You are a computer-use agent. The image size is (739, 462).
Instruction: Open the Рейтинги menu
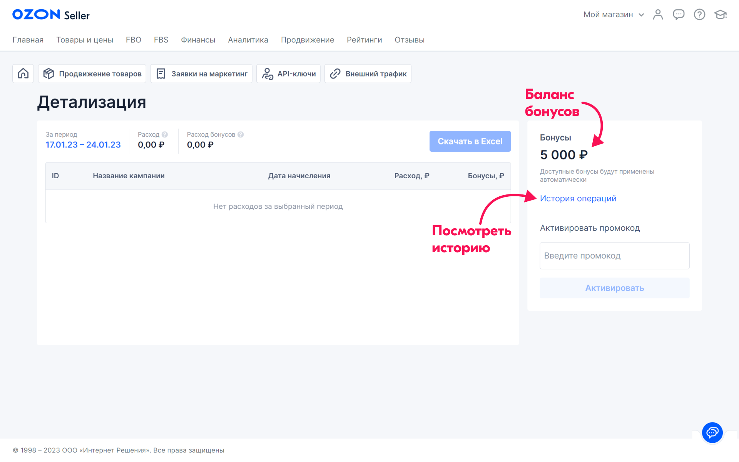pyautogui.click(x=364, y=40)
